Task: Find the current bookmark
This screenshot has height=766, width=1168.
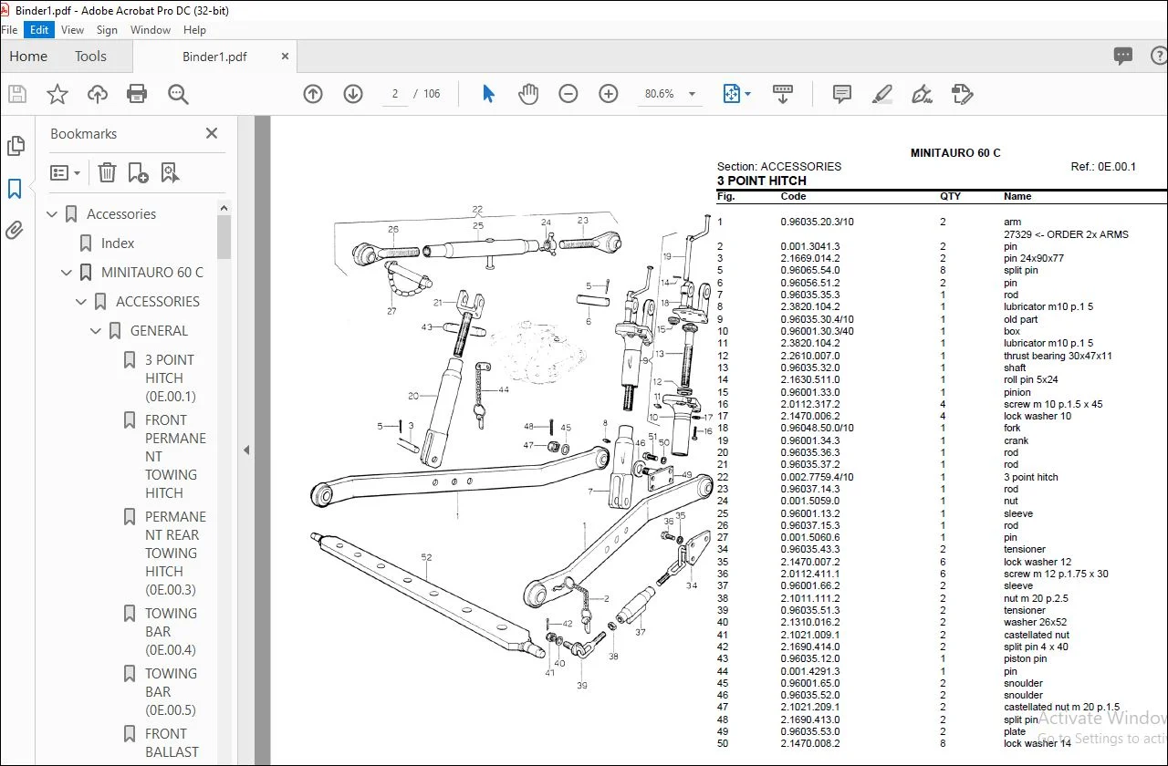Action: coord(170,172)
